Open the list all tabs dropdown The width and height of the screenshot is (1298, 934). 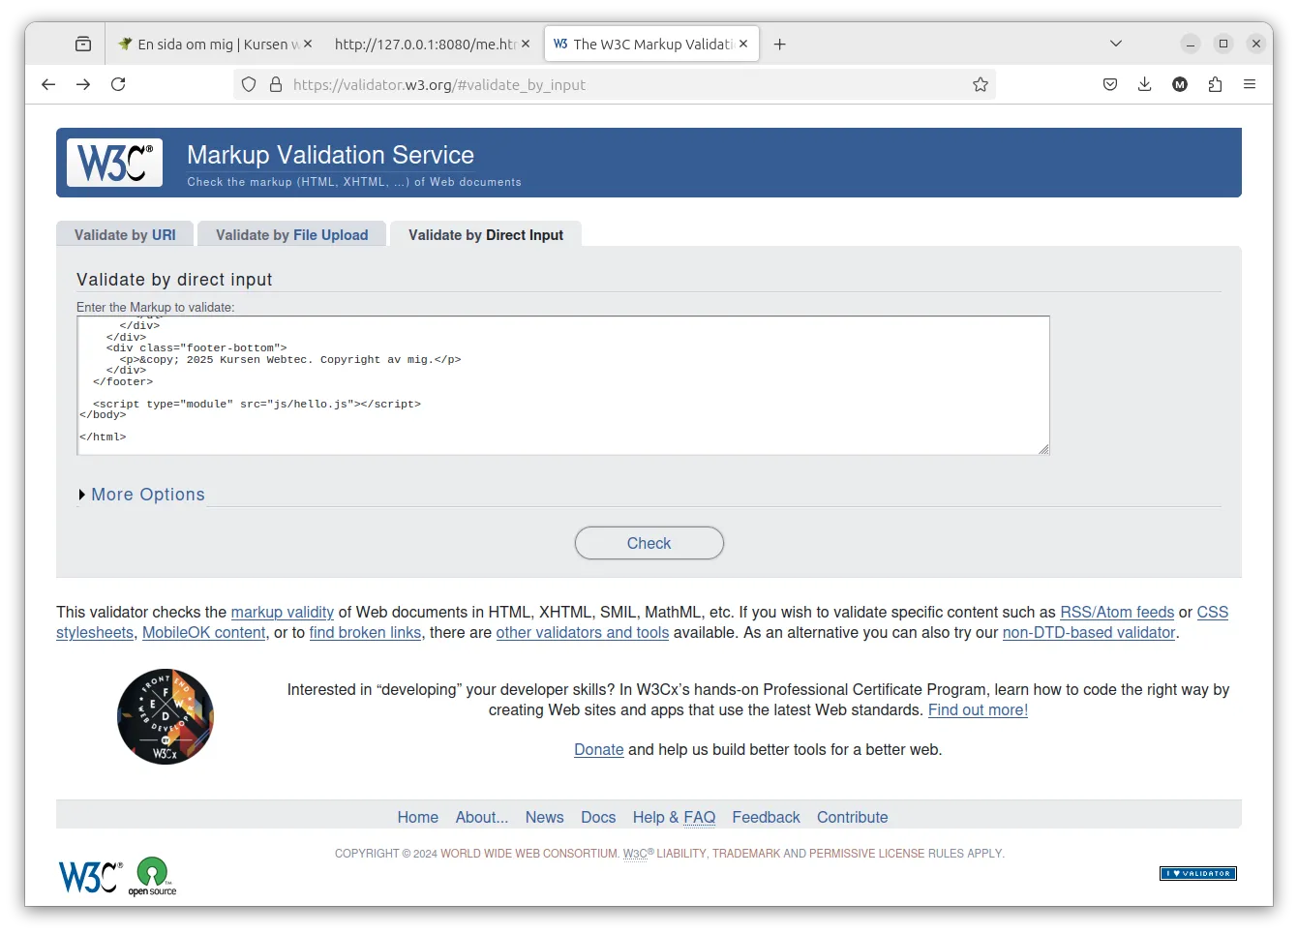(1116, 44)
